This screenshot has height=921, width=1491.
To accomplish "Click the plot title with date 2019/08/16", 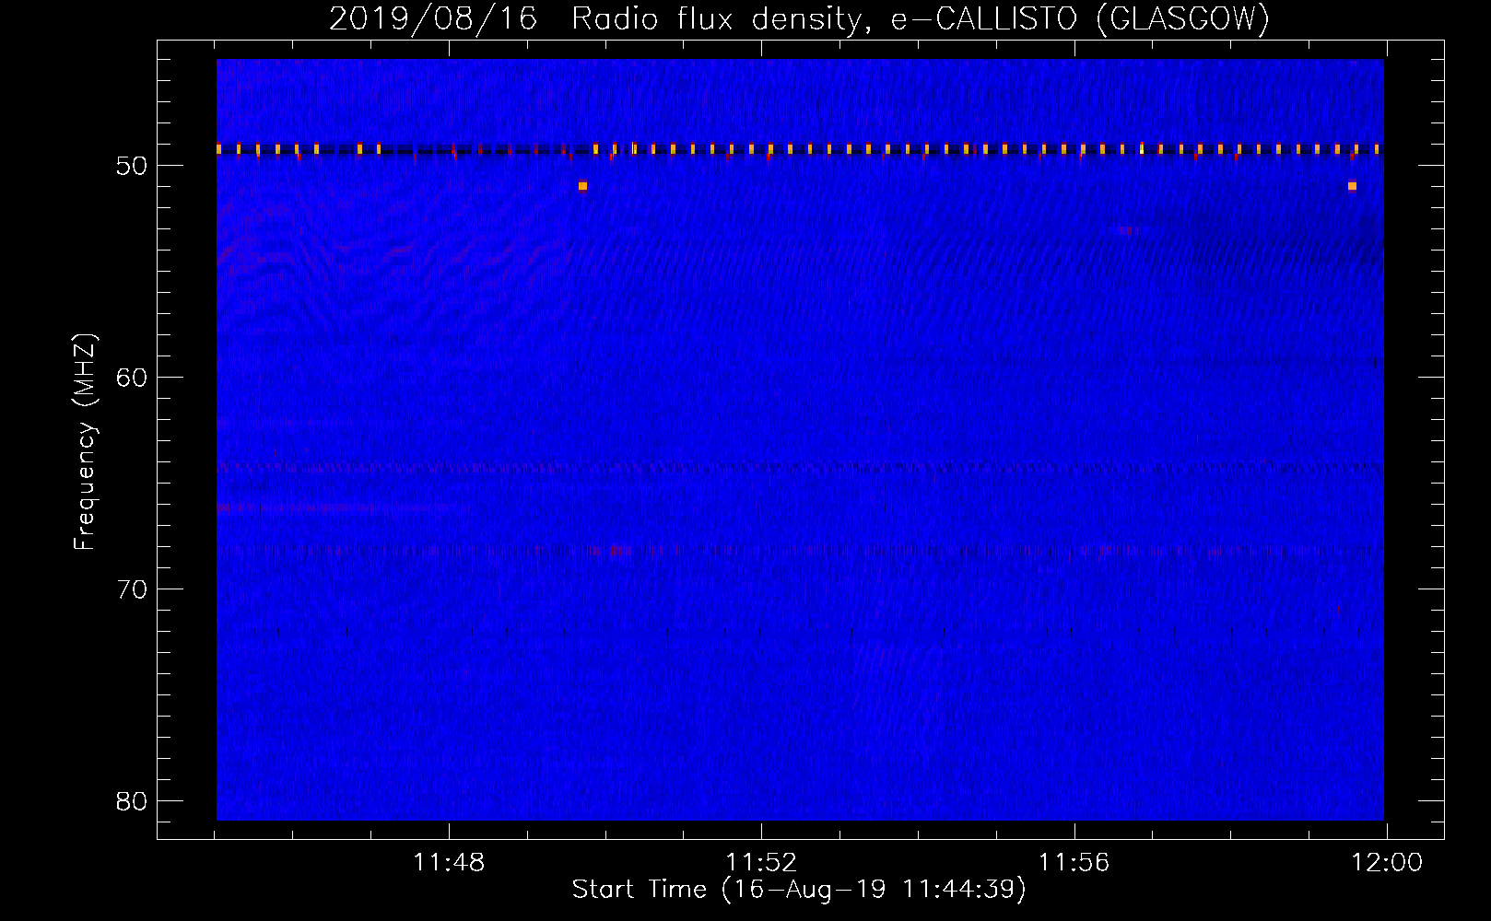I will click(x=799, y=18).
